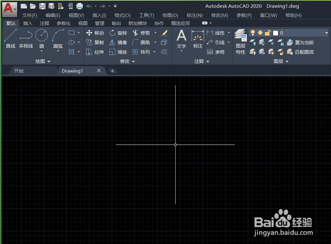Activate the 缩放 scale tool
The image size is (331, 244).
coord(118,52)
